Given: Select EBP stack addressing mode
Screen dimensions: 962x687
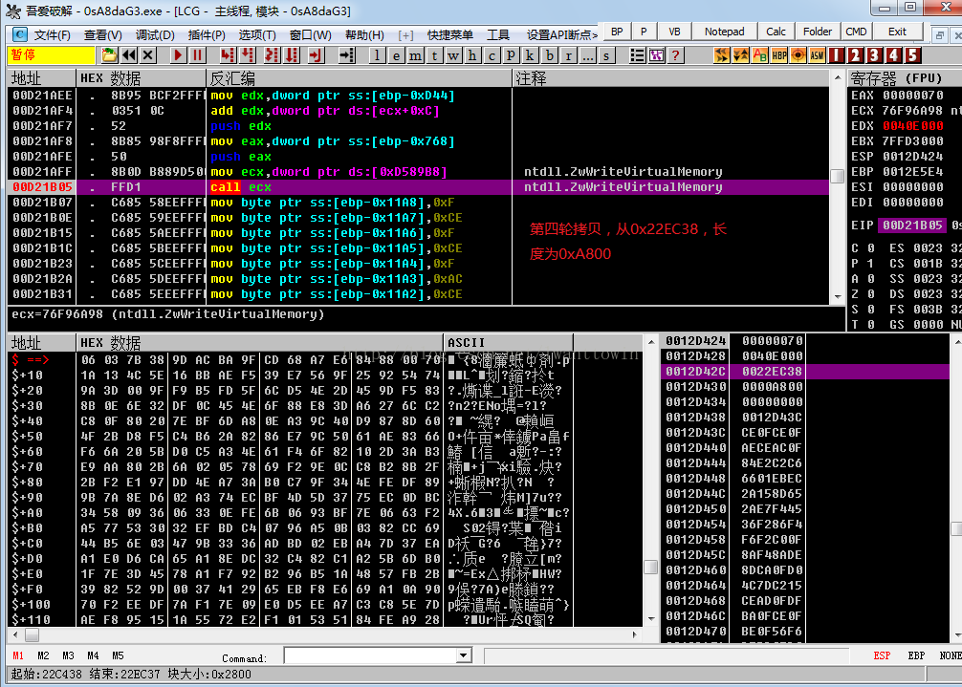Looking at the screenshot, I should point(916,655).
